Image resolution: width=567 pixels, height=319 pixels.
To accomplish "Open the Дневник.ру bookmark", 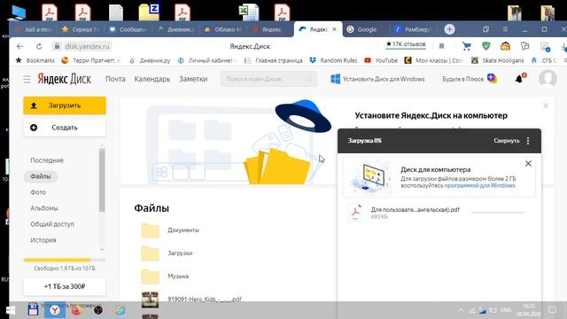I will click(x=150, y=60).
